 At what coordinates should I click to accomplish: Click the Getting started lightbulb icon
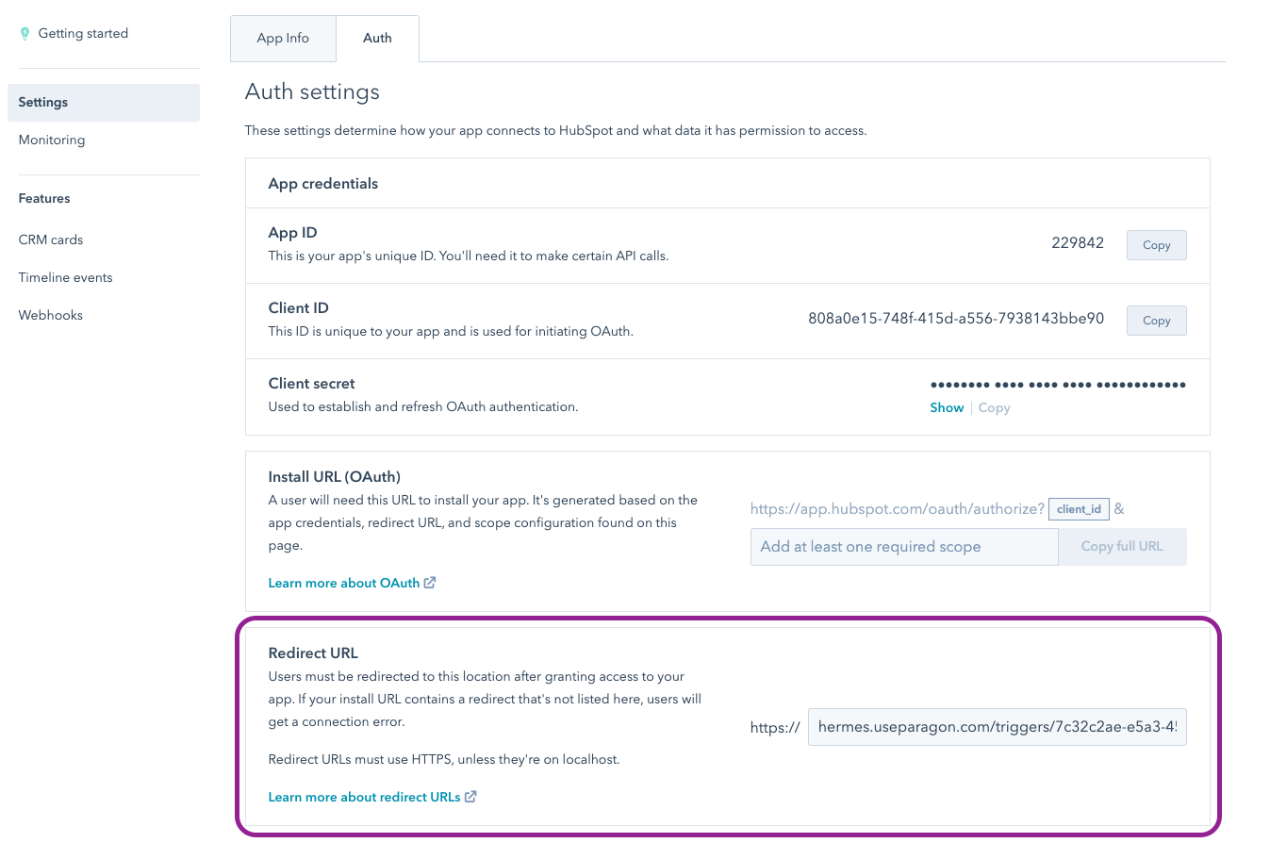click(x=25, y=34)
